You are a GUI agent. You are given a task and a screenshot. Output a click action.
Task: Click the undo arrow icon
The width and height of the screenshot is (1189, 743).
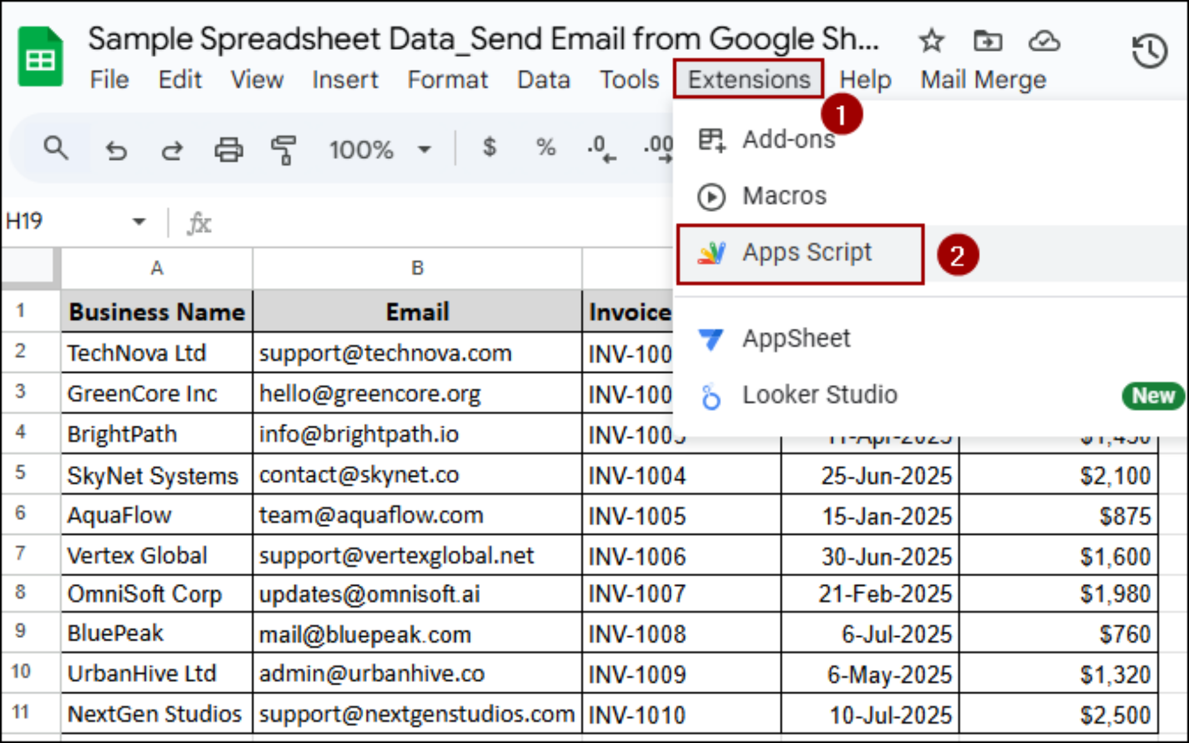tap(116, 150)
